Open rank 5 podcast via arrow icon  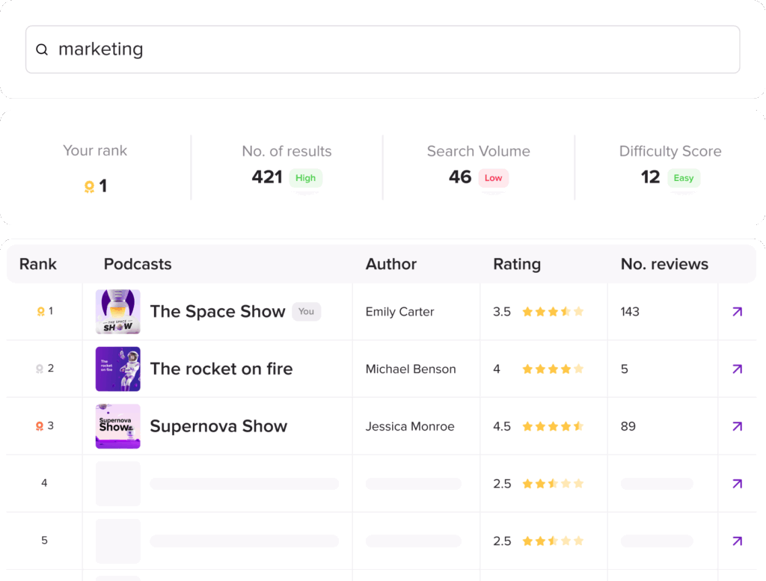(737, 541)
